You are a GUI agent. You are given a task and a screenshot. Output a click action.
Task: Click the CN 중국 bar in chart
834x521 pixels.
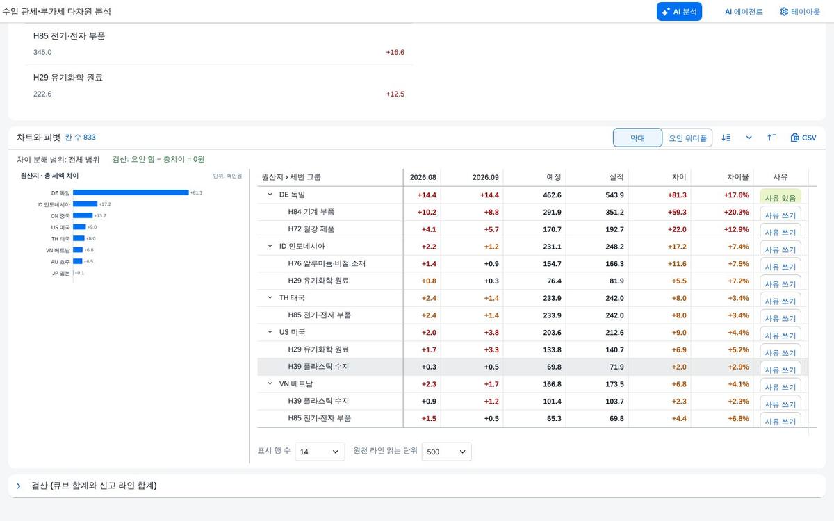click(x=83, y=215)
